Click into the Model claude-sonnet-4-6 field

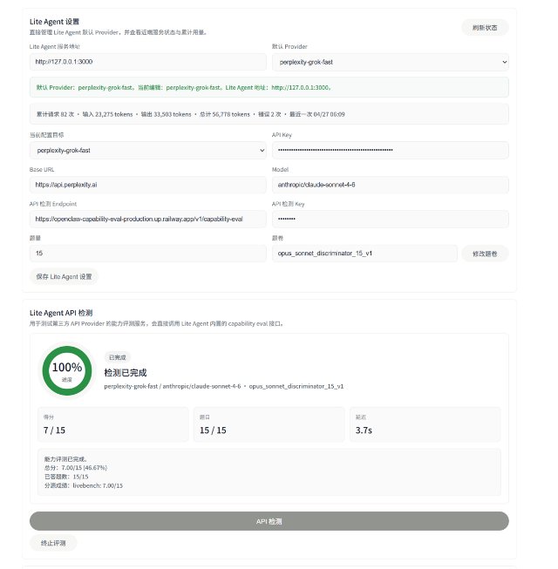(x=391, y=185)
